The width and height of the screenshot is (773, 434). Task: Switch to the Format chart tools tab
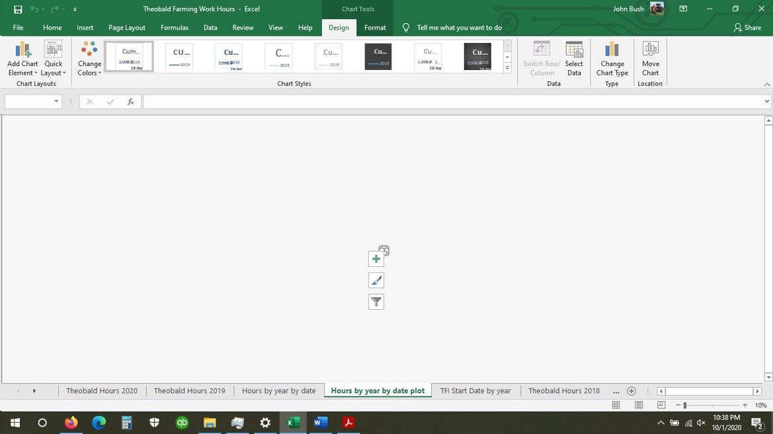[375, 28]
